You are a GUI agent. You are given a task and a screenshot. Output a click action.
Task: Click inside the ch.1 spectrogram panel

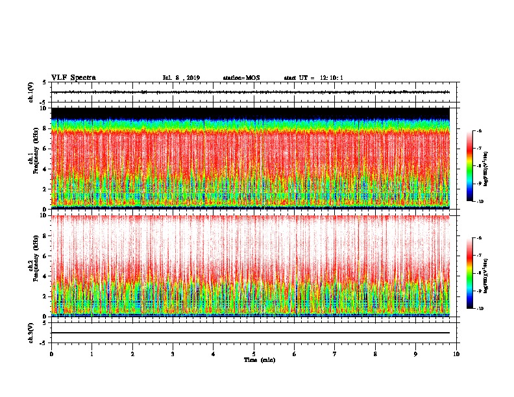click(251, 158)
